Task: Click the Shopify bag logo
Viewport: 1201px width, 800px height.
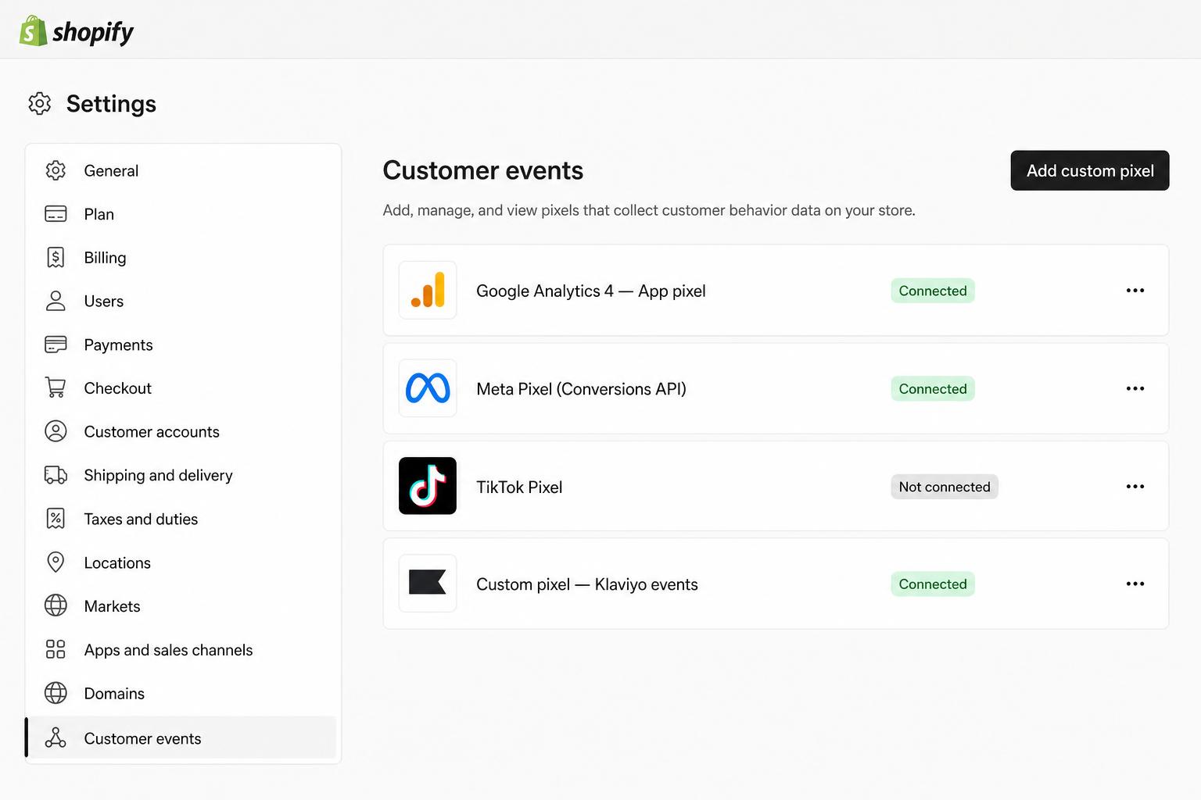Action: (33, 31)
